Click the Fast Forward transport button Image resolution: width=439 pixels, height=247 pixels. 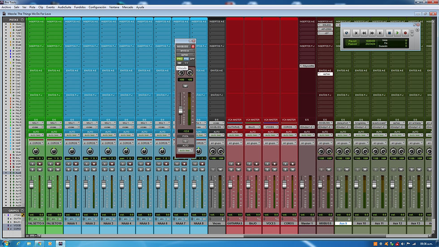[372, 33]
